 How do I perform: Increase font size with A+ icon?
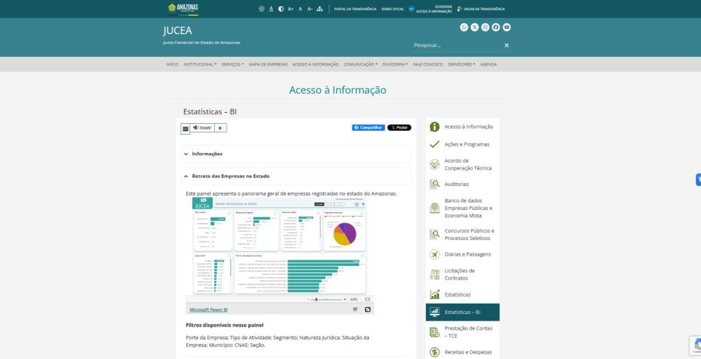click(x=290, y=9)
